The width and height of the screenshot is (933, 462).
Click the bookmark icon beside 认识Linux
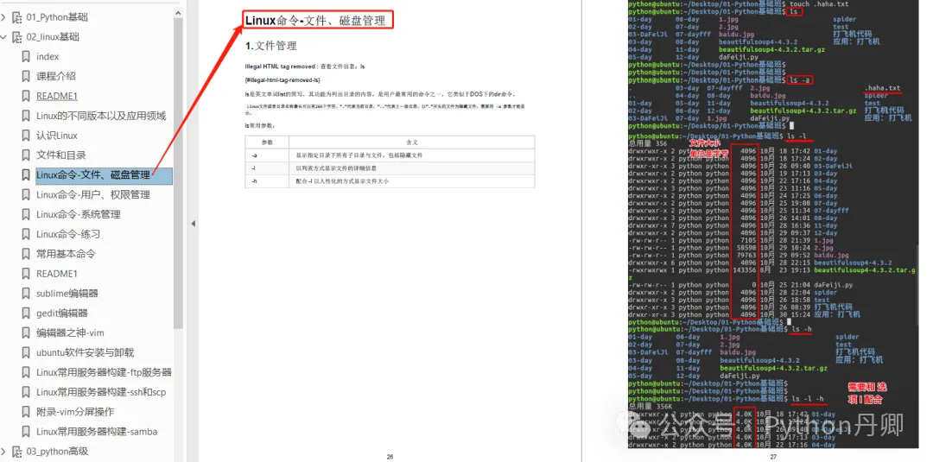26,136
